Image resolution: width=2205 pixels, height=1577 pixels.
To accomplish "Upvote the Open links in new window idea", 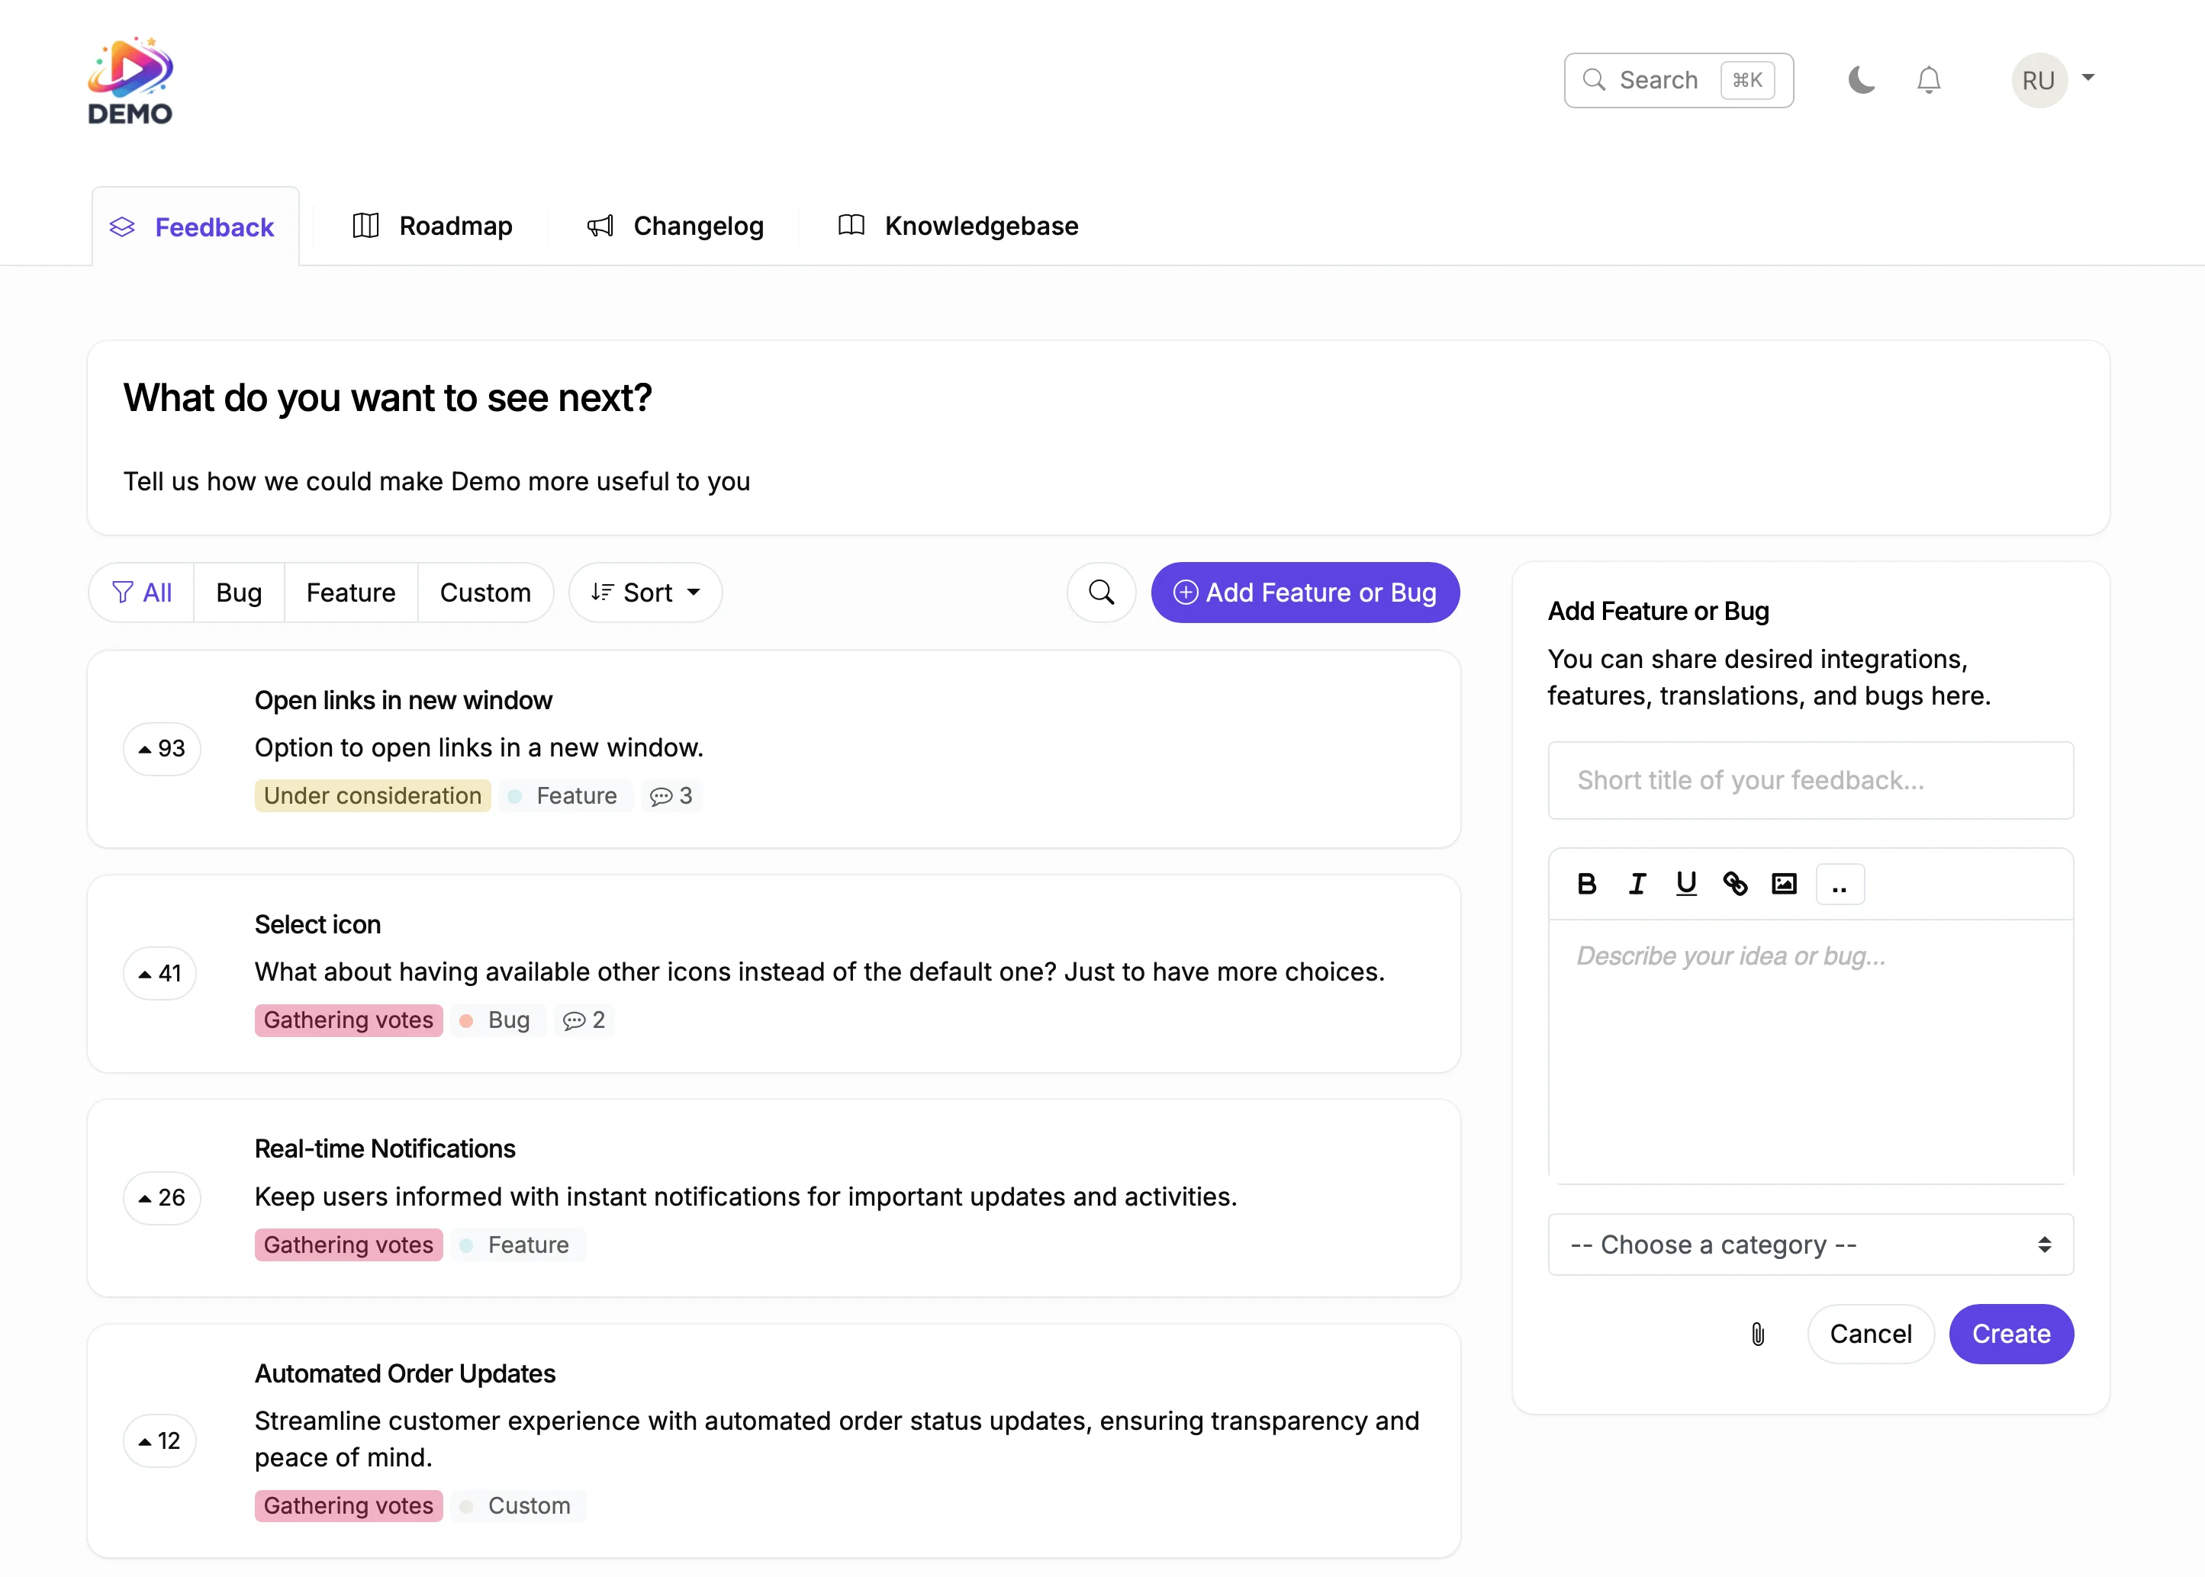I will click(x=161, y=748).
